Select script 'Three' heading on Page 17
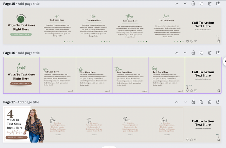This screenshot has height=148, width=226. pos(126,120)
